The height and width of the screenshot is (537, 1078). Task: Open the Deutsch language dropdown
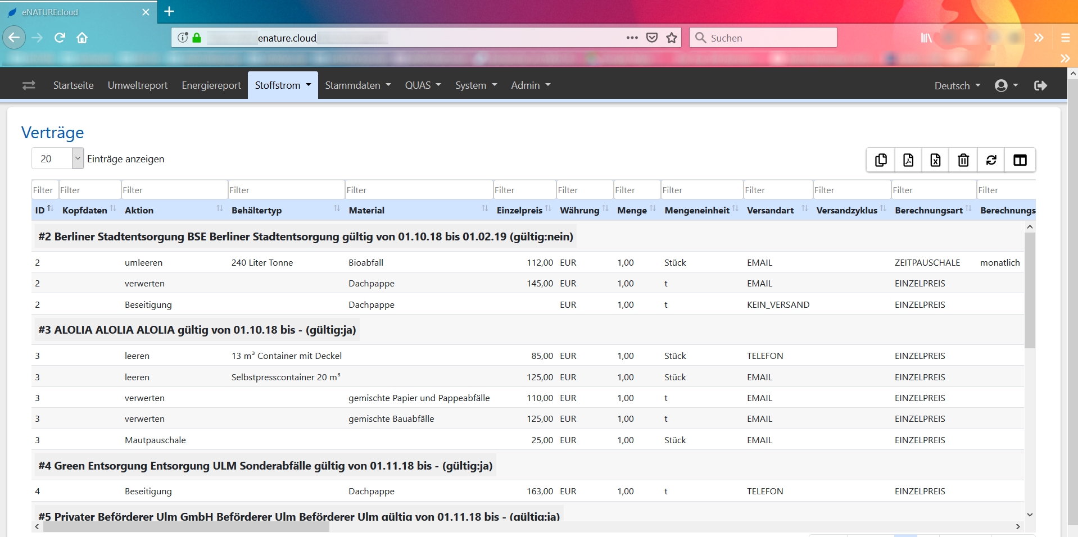click(957, 85)
